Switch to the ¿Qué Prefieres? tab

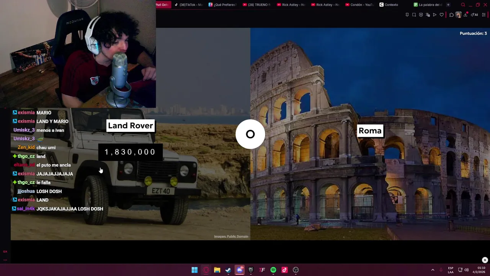click(223, 5)
